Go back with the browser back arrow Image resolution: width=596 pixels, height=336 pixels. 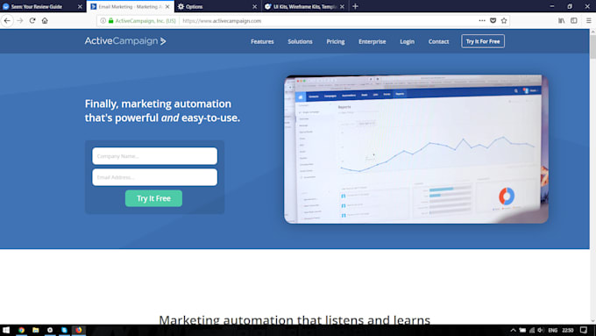point(7,20)
